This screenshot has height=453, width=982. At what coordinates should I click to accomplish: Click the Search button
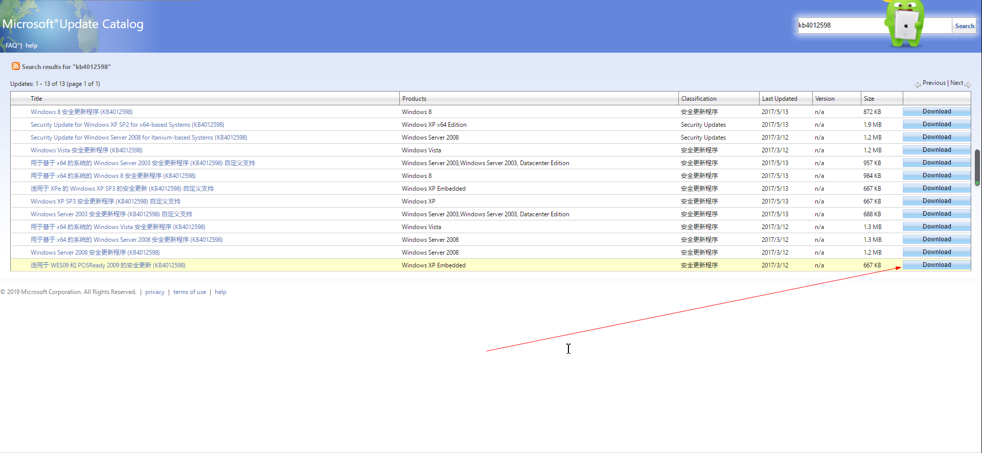click(964, 26)
